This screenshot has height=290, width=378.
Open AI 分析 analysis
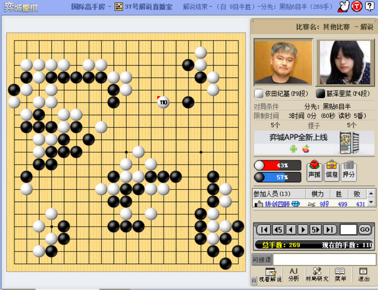tap(293, 275)
